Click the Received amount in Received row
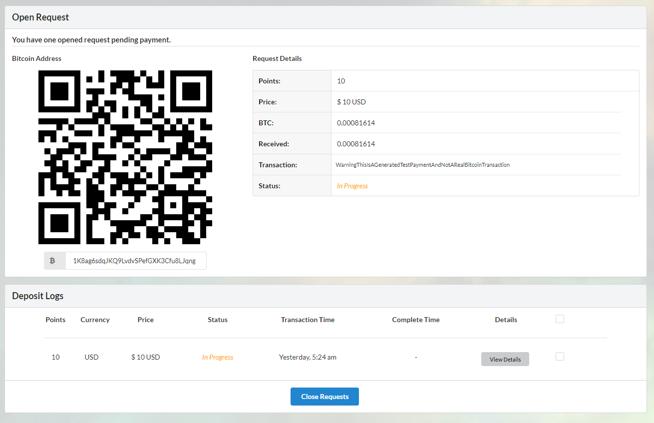The height and width of the screenshot is (423, 654). coord(356,144)
